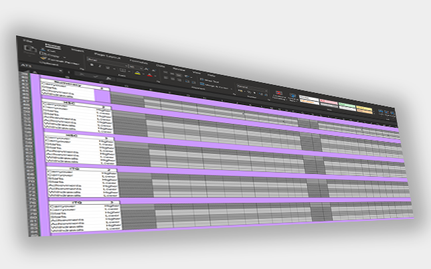Click the Bottom Align icon

tap(179, 75)
